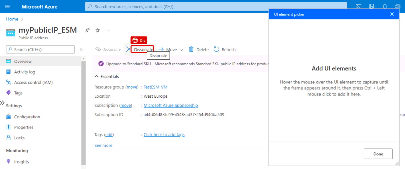Go to Home via breadcrumb
The height and width of the screenshot is (169, 405).
click(x=12, y=19)
